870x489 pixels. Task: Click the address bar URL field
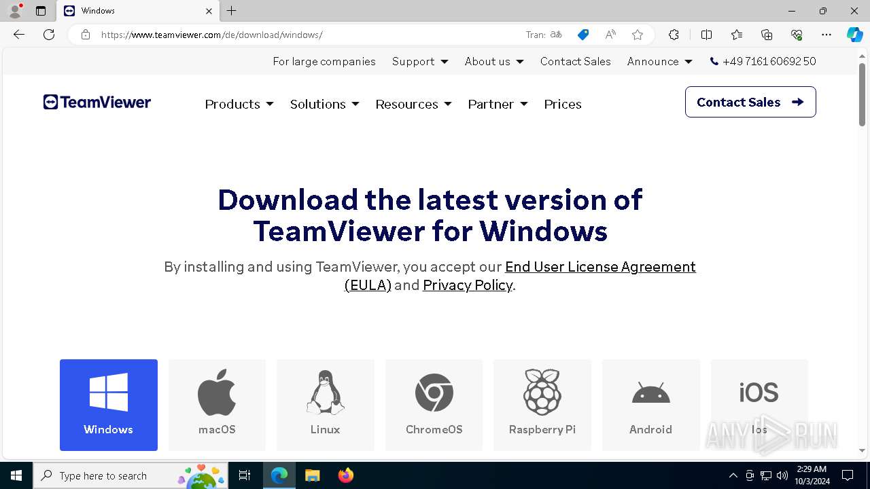pyautogui.click(x=306, y=35)
